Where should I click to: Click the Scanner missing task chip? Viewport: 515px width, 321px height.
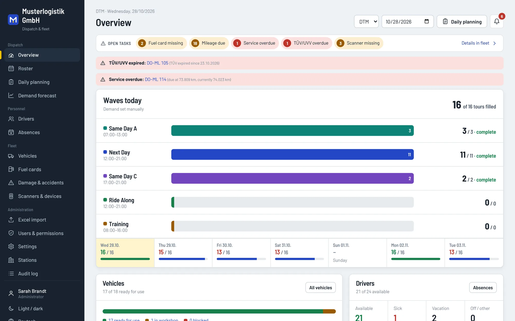coord(359,43)
